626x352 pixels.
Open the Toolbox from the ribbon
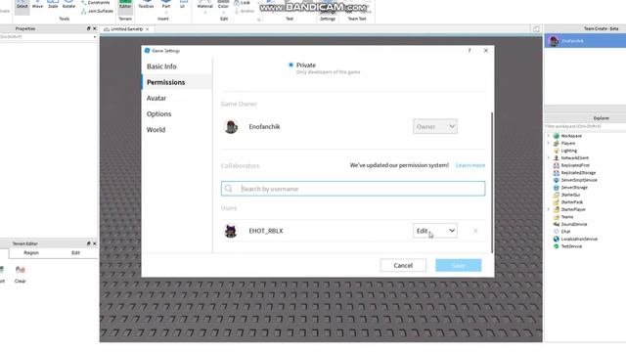[146, 5]
